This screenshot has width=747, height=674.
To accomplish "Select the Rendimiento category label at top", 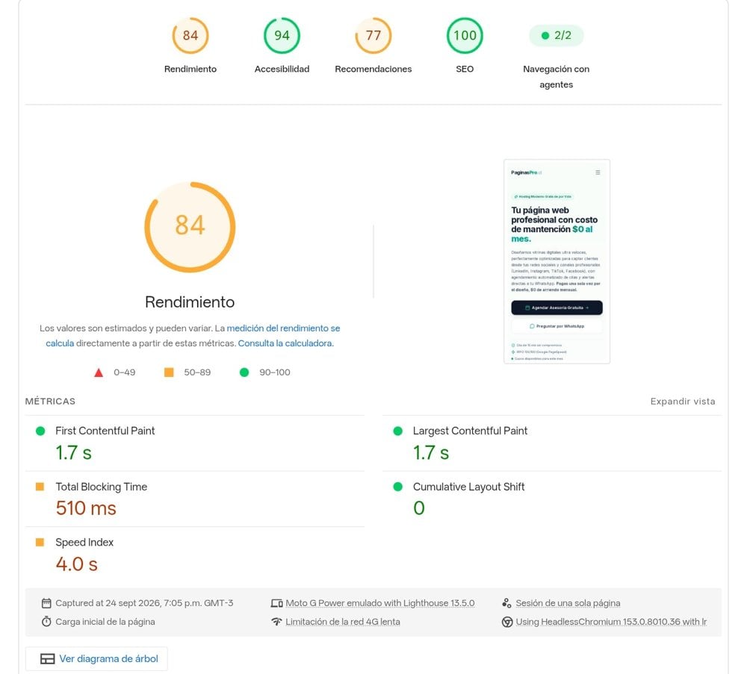I will tap(190, 69).
